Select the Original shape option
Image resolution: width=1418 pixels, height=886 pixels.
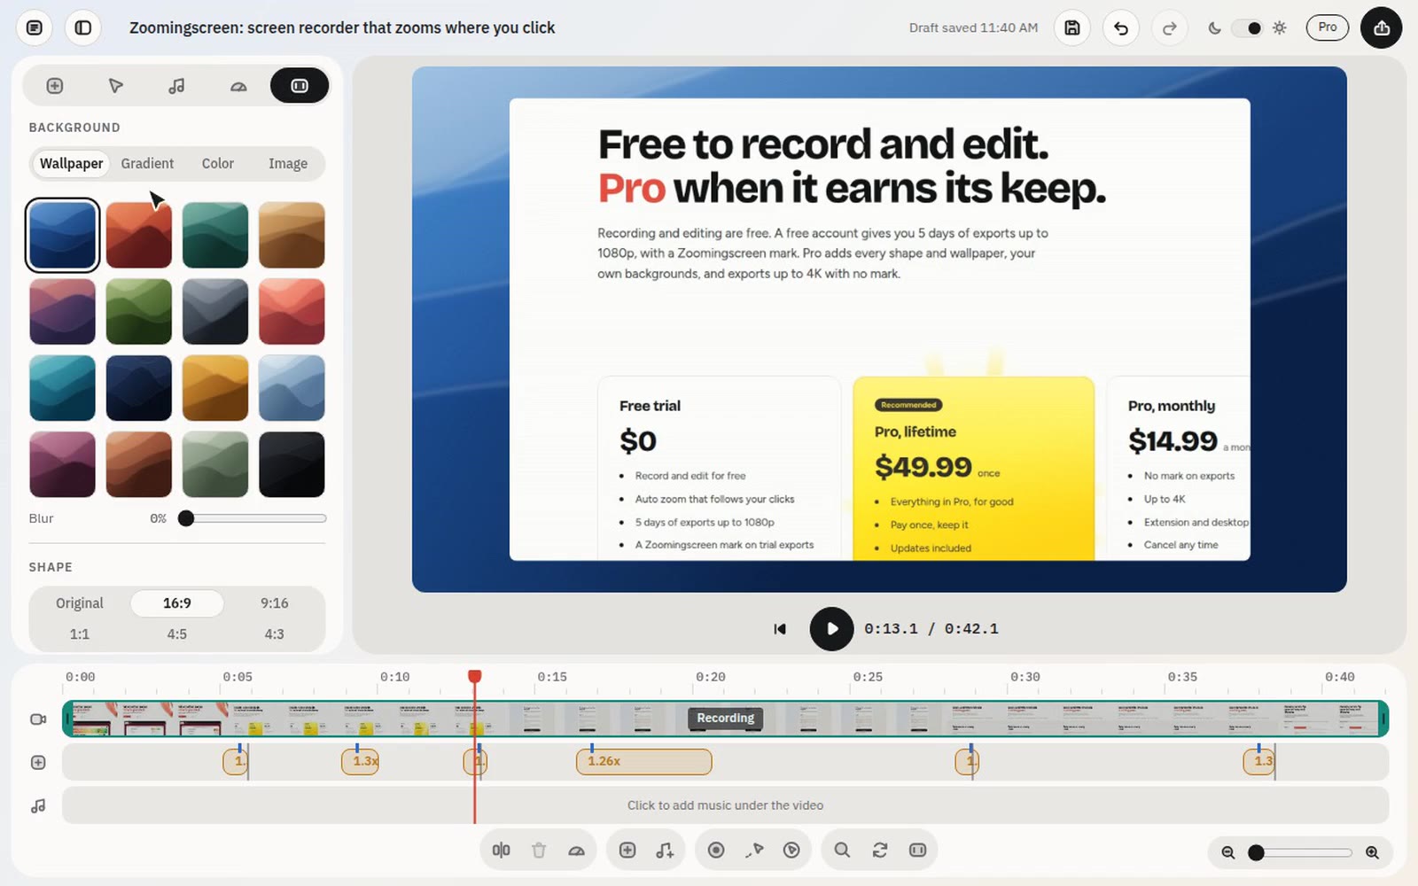tap(80, 603)
